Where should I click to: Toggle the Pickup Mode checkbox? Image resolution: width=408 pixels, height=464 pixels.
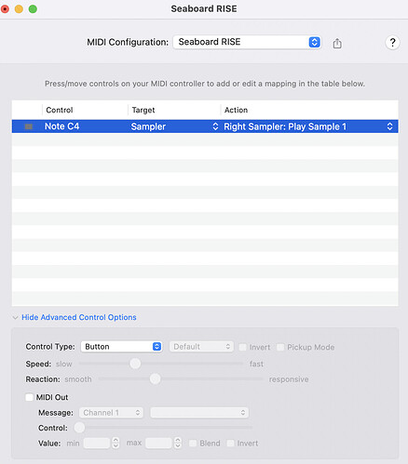(280, 347)
